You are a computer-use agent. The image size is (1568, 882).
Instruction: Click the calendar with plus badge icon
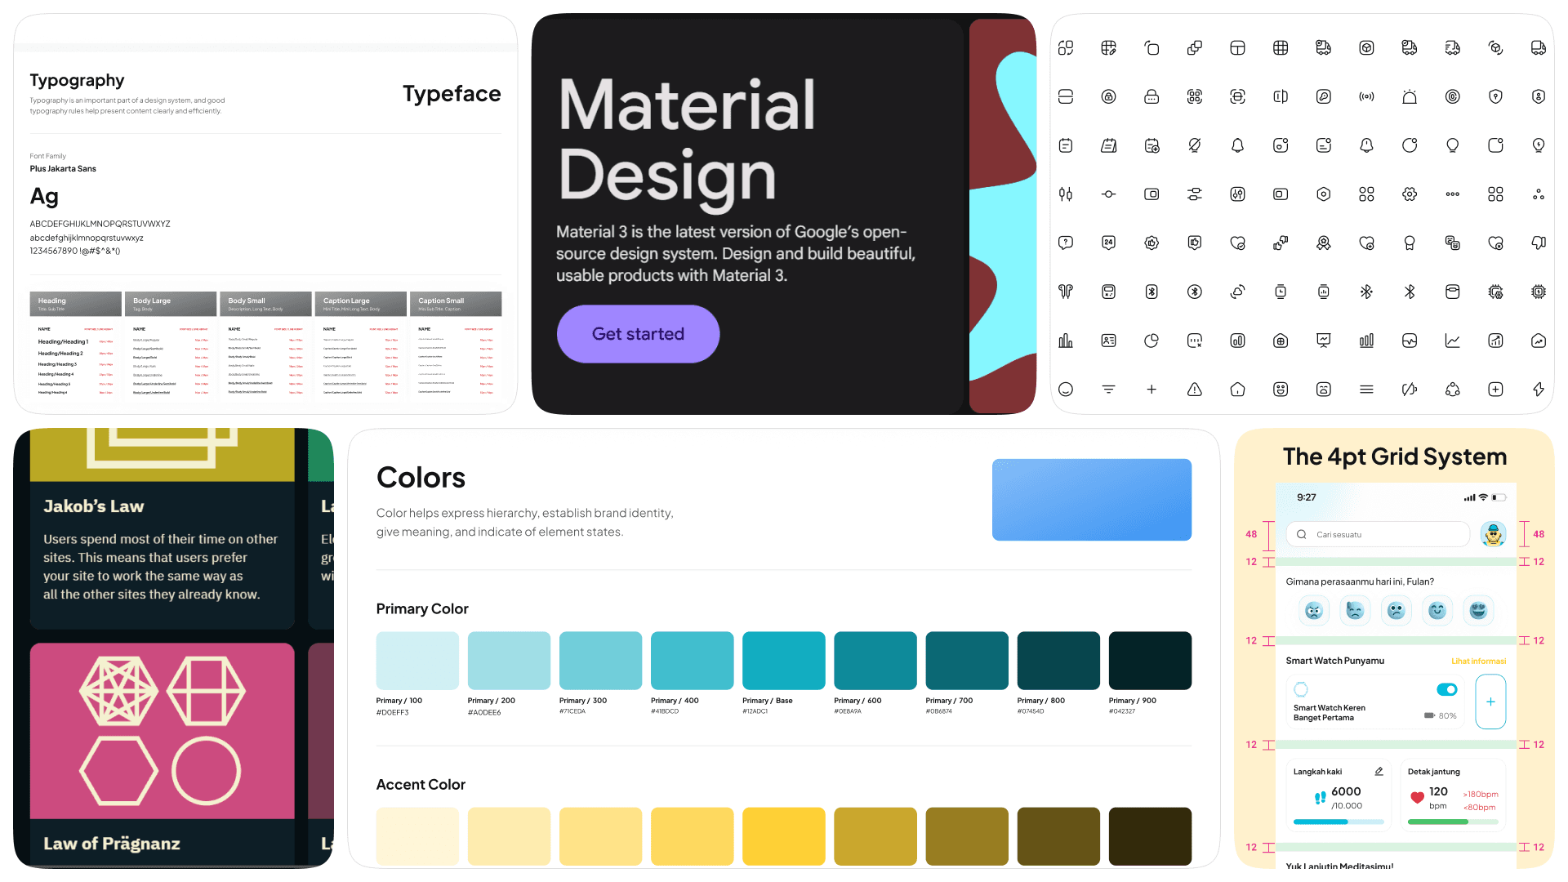tap(1151, 145)
